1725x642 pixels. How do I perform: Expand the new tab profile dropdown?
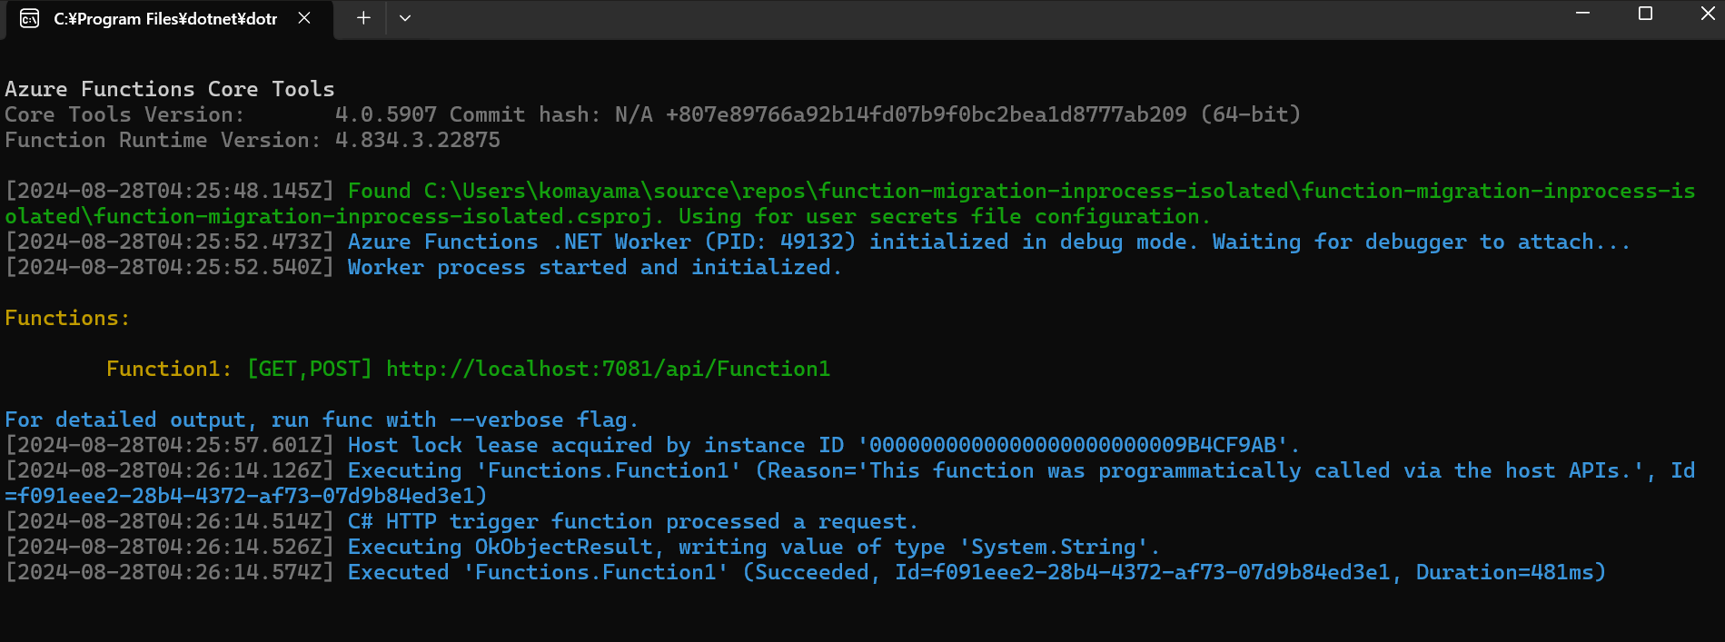pyautogui.click(x=405, y=18)
